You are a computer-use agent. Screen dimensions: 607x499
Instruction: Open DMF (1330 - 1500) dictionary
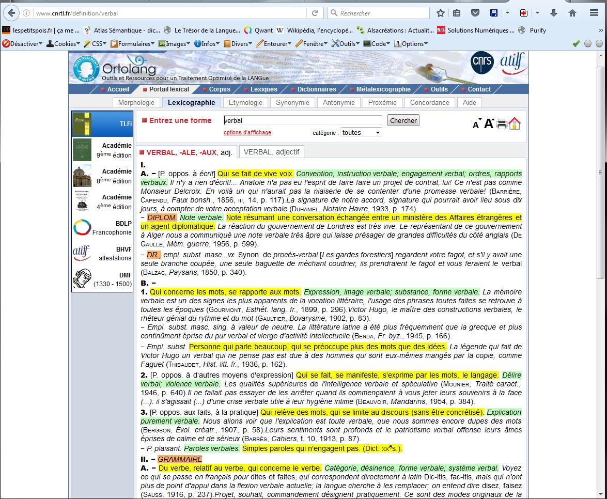tap(102, 279)
